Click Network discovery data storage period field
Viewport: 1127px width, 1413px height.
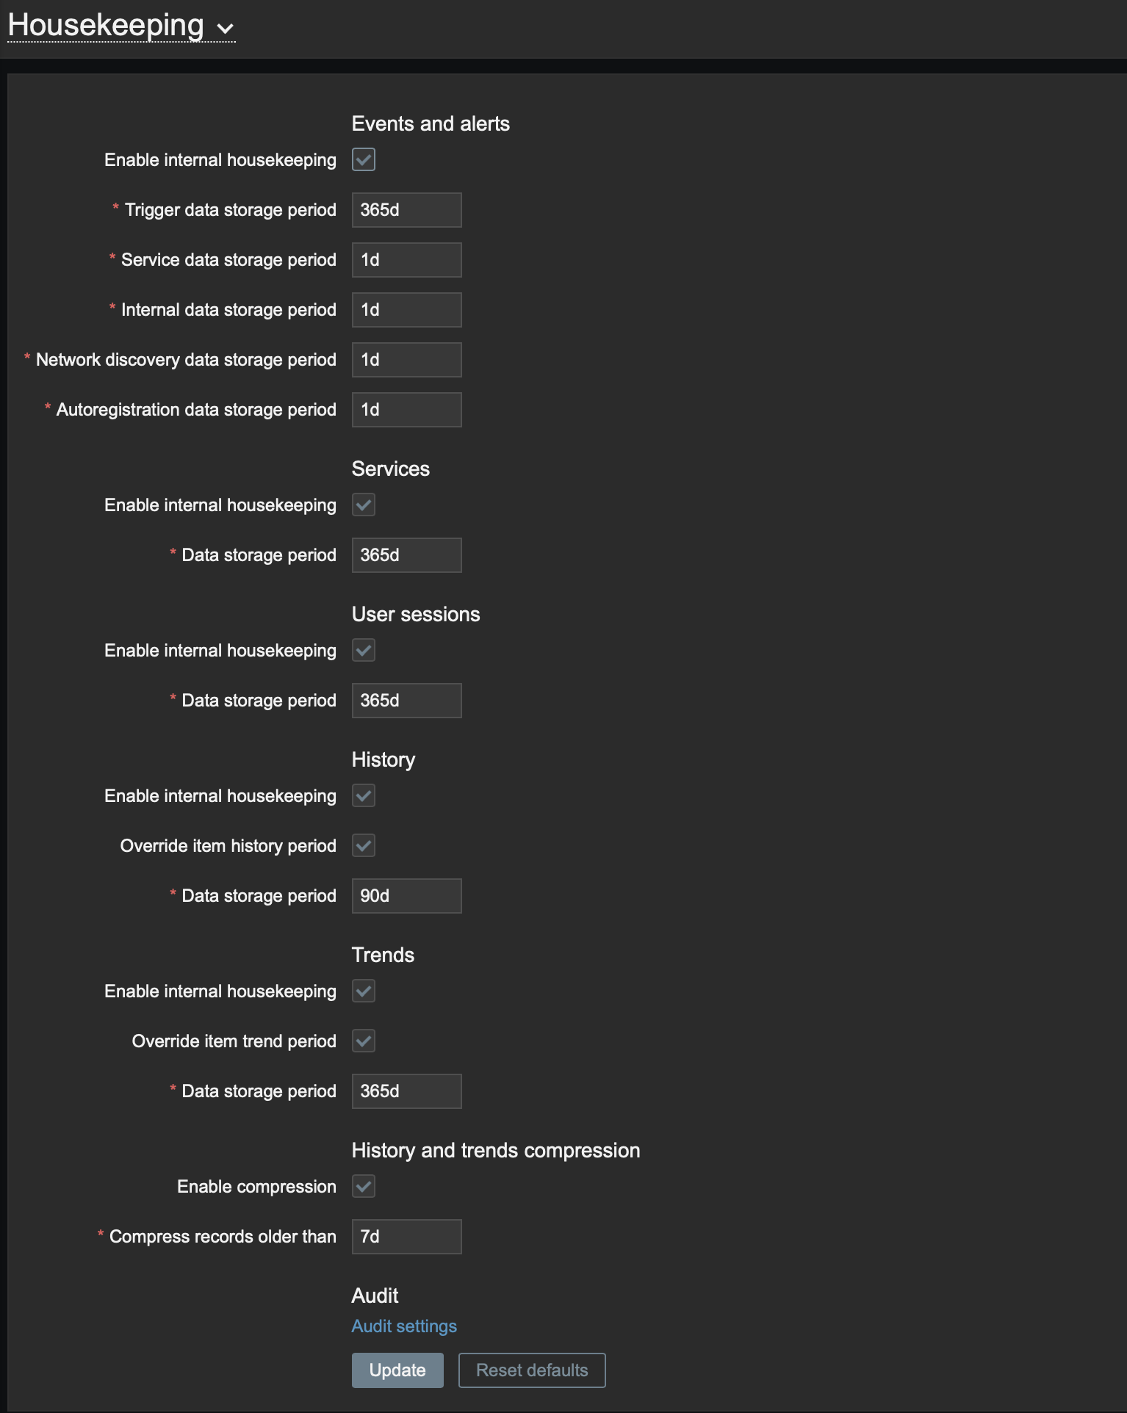click(406, 360)
